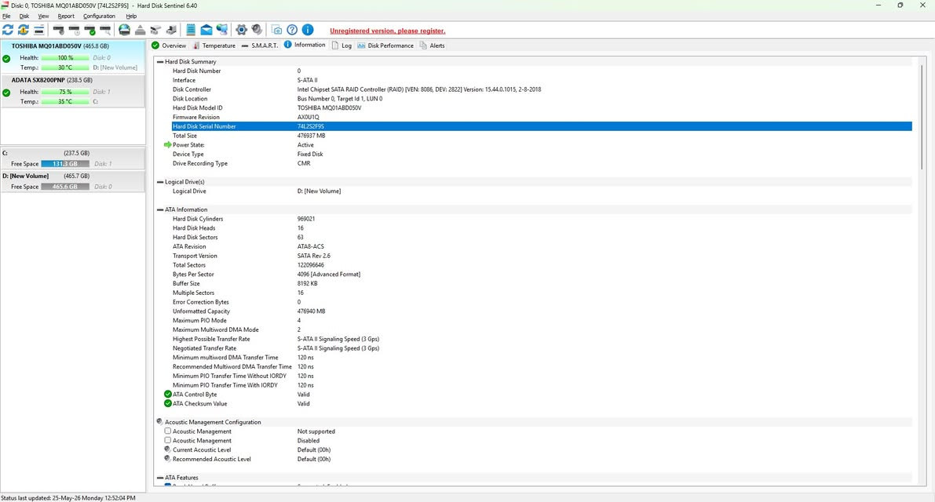Select the ADATA SX8200PNP disk panel header
The width and height of the screenshot is (935, 502).
(52, 80)
